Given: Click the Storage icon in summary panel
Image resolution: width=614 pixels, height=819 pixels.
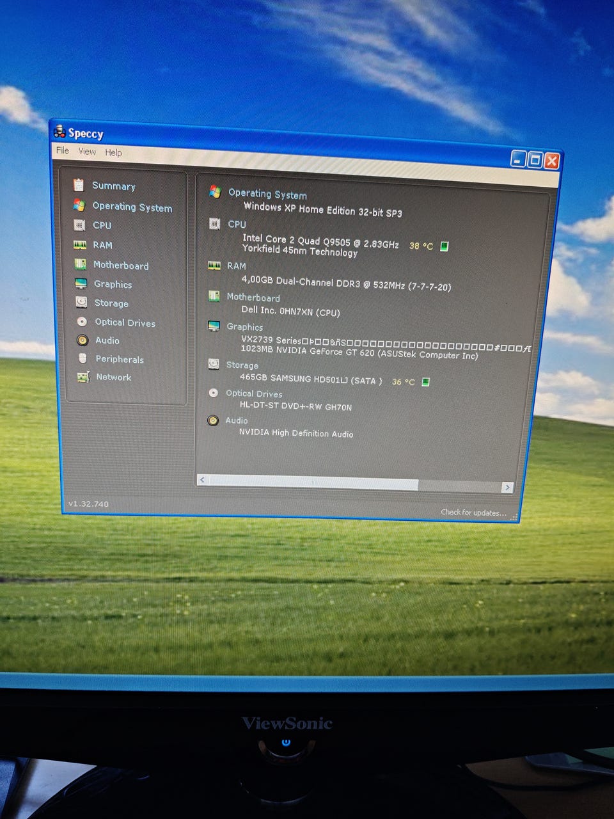Looking at the screenshot, I should pyautogui.click(x=214, y=363).
